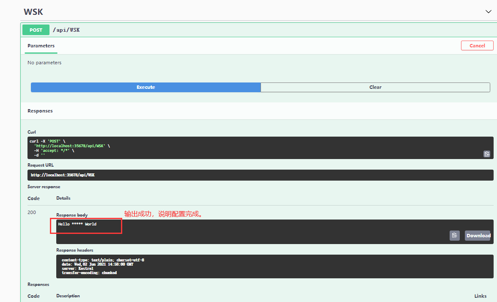Click the 'Server response' label
The width and height of the screenshot is (497, 302).
[44, 187]
